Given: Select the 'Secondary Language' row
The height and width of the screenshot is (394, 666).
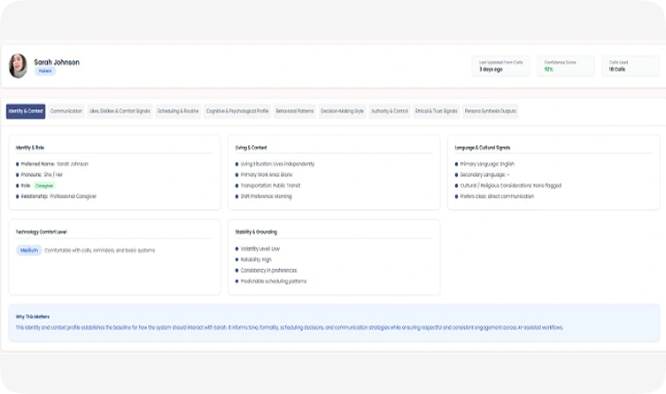Looking at the screenshot, I should [482, 174].
